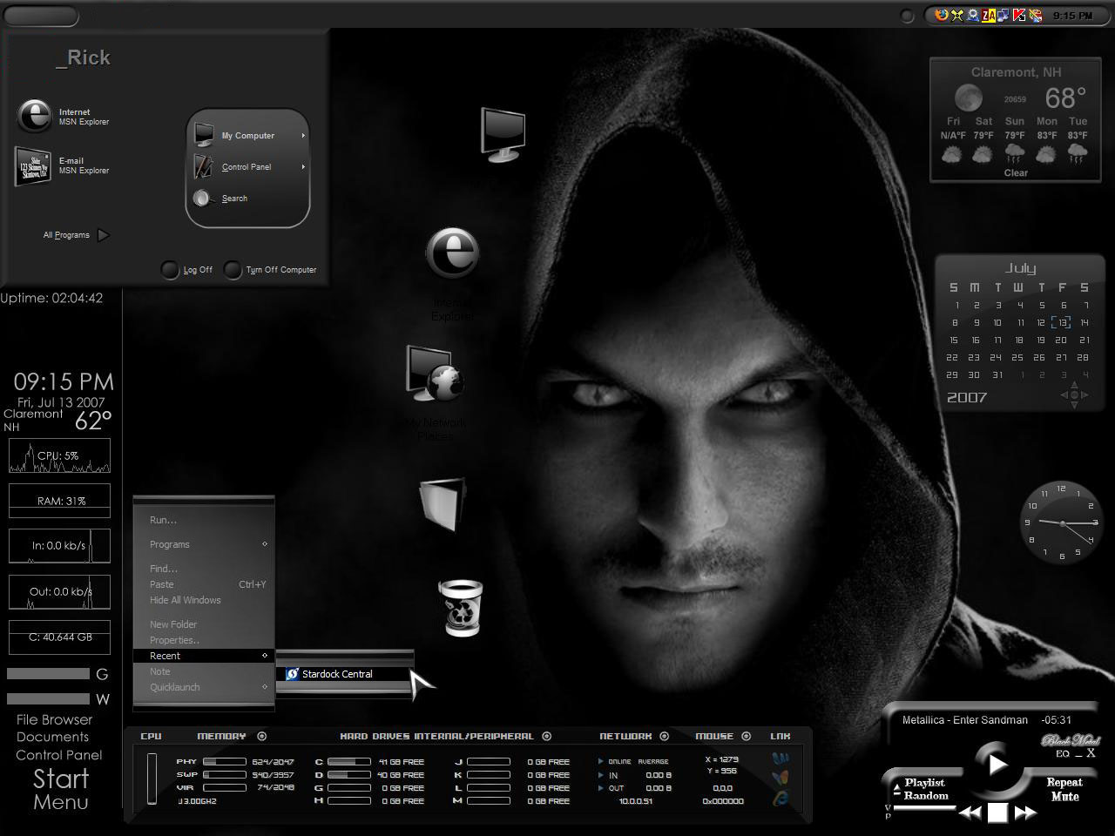Open the Internet Explorer desktop icon
The width and height of the screenshot is (1115, 836).
(x=452, y=253)
